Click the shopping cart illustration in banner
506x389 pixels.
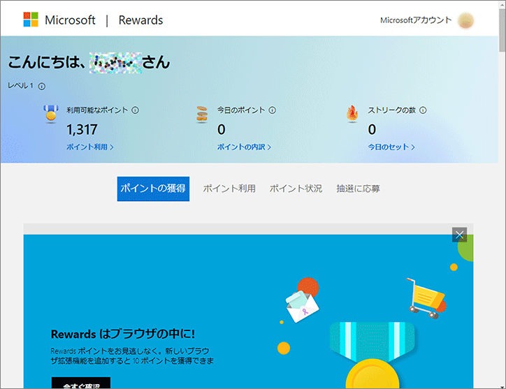coord(426,298)
